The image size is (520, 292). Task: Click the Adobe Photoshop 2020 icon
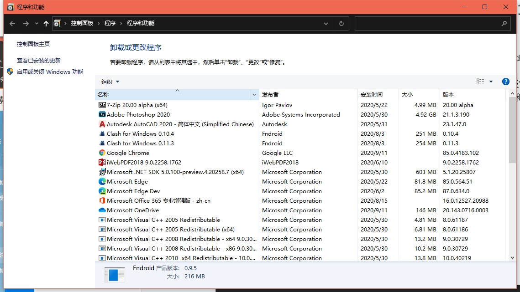click(102, 114)
